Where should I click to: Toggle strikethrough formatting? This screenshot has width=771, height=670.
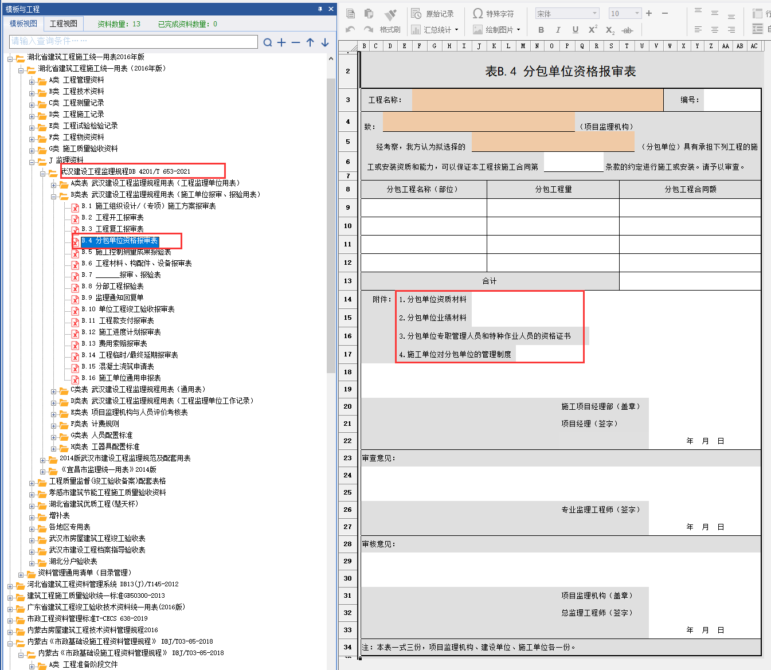click(x=628, y=30)
